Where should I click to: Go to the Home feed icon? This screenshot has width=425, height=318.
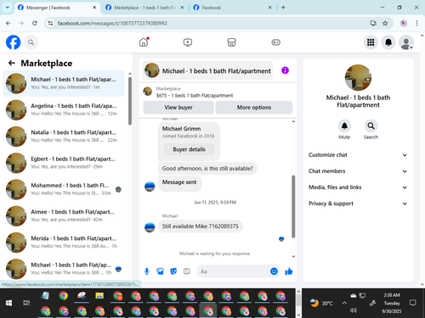144,42
